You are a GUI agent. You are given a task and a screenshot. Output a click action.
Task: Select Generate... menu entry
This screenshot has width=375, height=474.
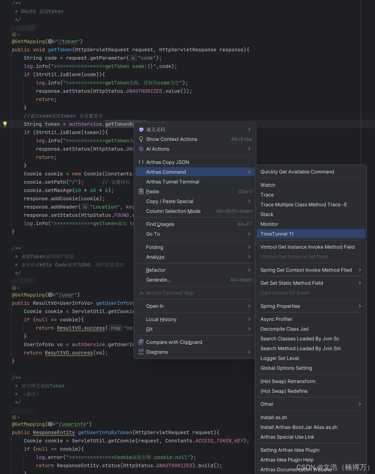(195, 280)
